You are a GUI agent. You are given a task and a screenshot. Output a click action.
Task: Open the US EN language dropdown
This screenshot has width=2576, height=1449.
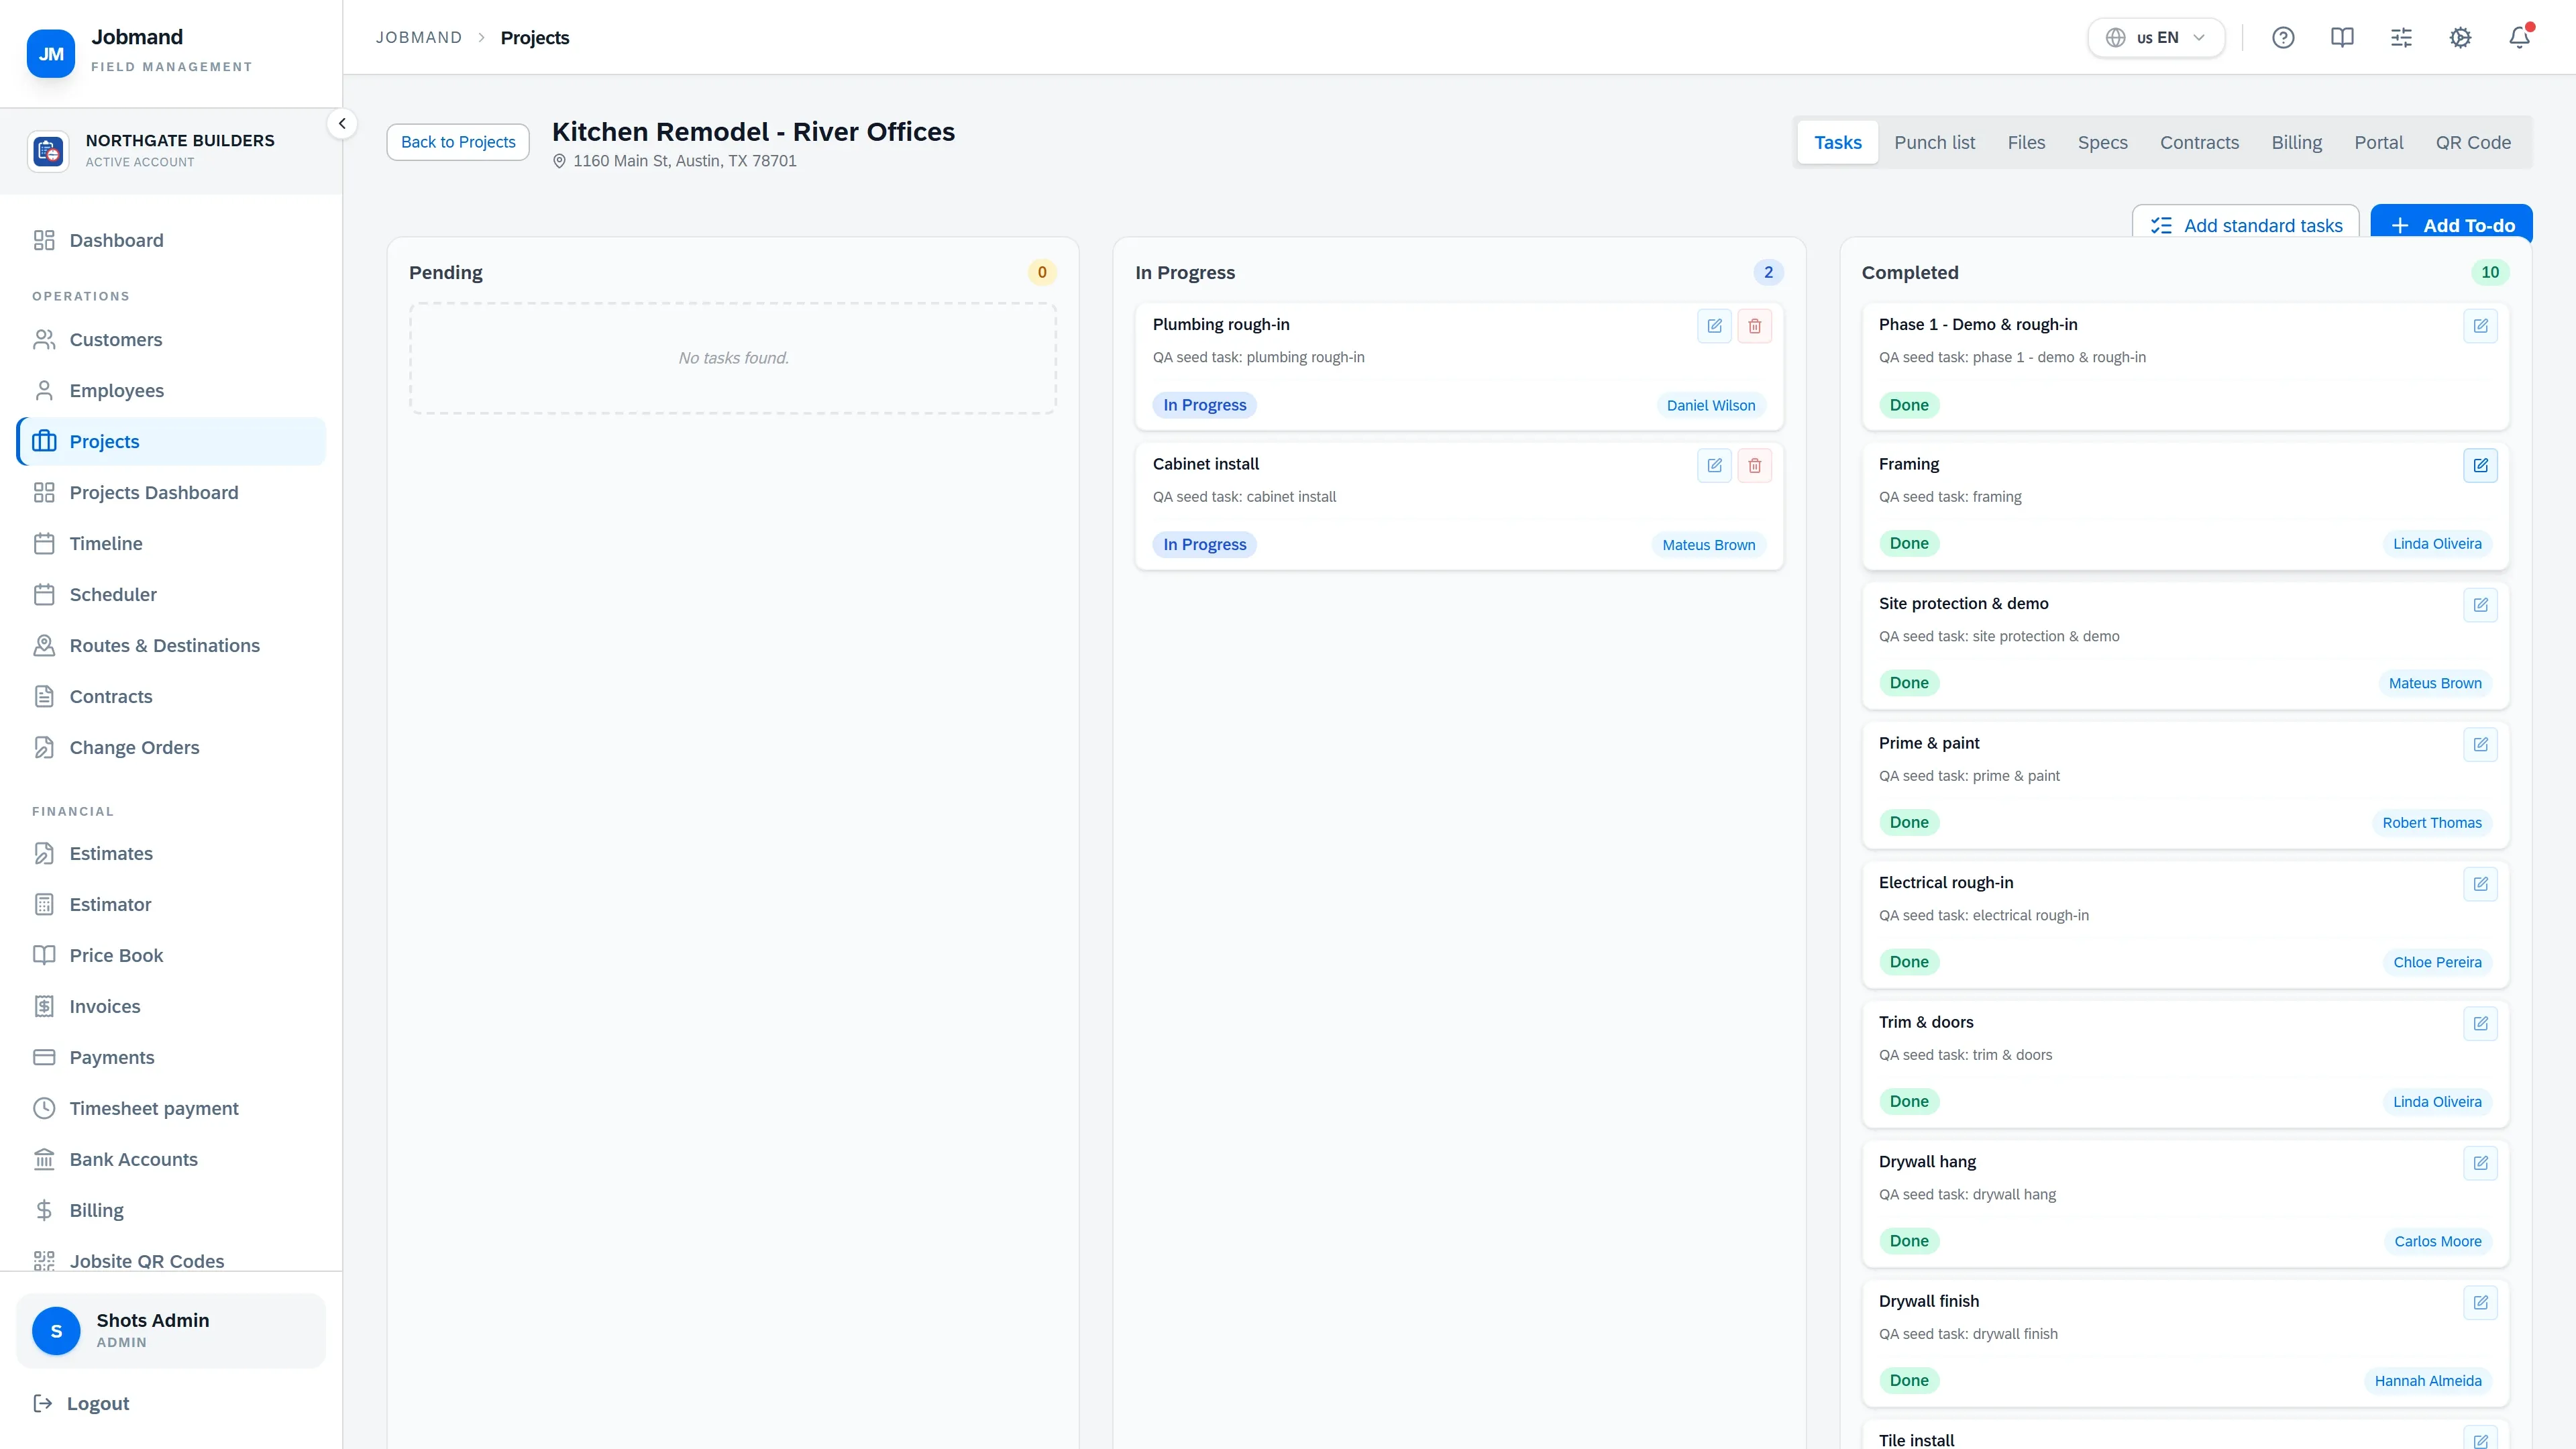point(2156,38)
